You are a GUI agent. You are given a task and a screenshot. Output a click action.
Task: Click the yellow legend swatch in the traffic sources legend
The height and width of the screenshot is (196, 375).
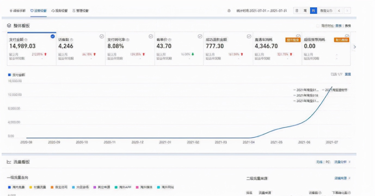[x=31, y=187]
